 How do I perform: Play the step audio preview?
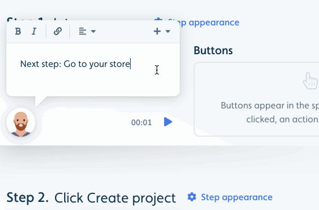[x=168, y=122]
